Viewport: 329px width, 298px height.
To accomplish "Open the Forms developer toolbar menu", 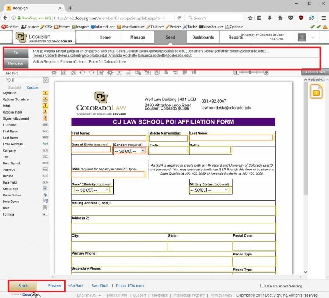I will (x=62, y=27).
